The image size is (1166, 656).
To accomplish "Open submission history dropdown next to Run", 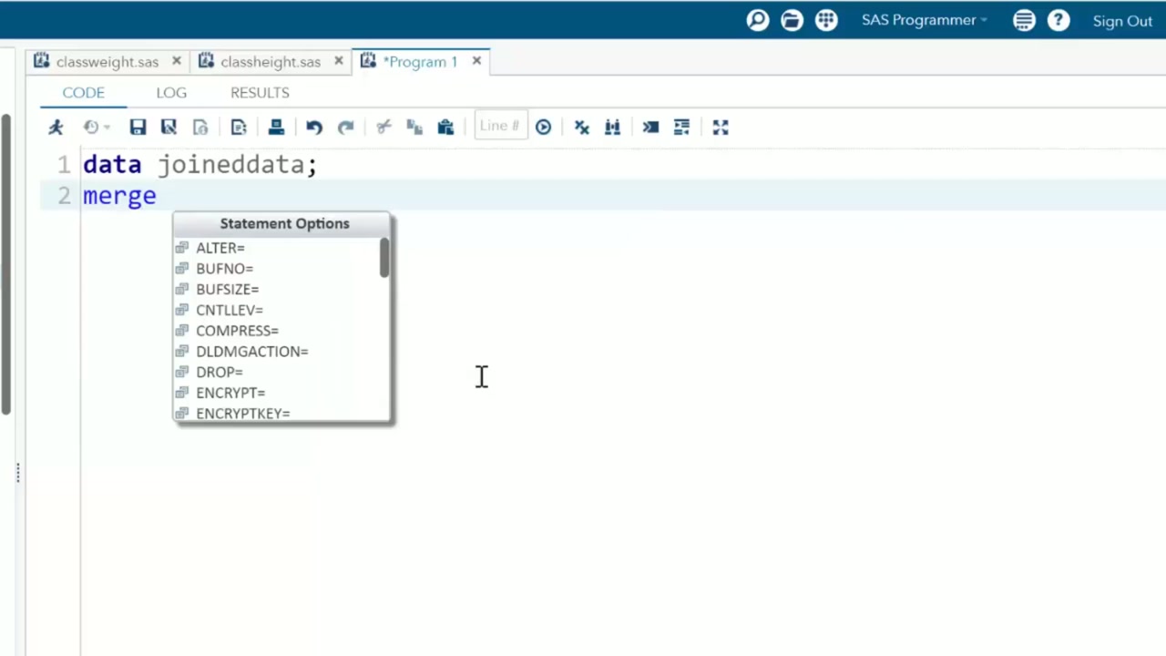I will 97,128.
